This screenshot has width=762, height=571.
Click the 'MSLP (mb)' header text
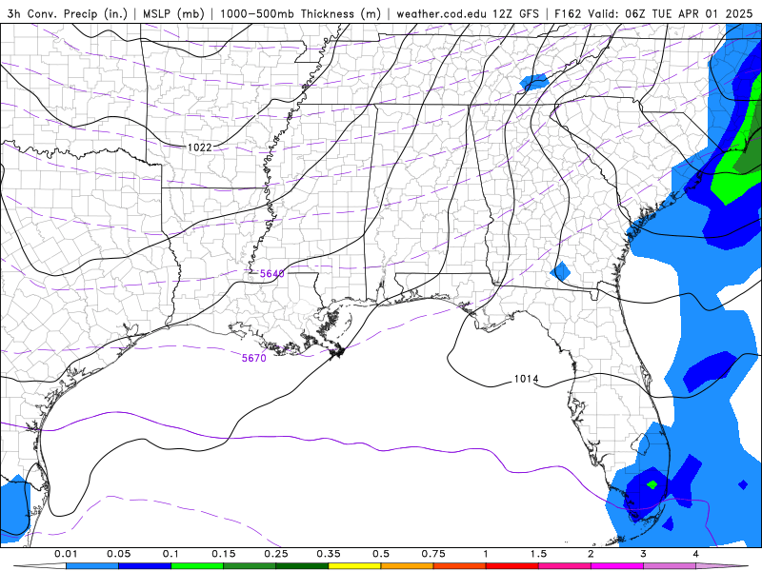click(173, 14)
